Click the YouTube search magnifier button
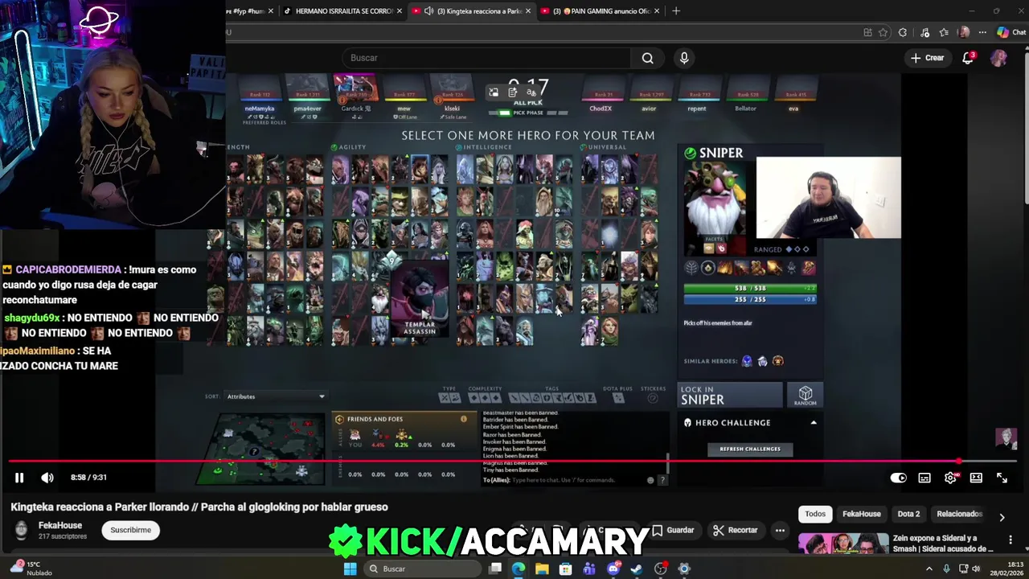 (647, 58)
